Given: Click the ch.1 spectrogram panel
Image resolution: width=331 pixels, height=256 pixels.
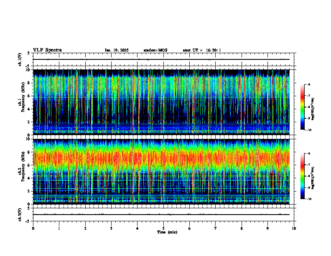Looking at the screenshot, I should [161, 102].
